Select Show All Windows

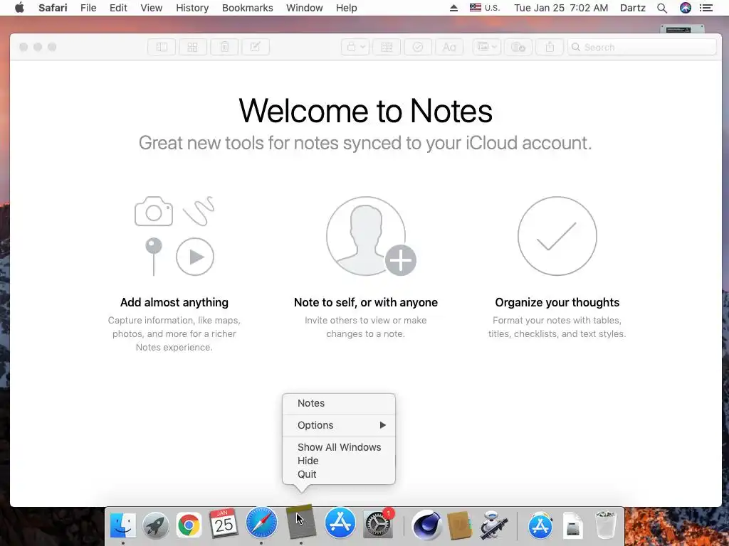click(338, 447)
